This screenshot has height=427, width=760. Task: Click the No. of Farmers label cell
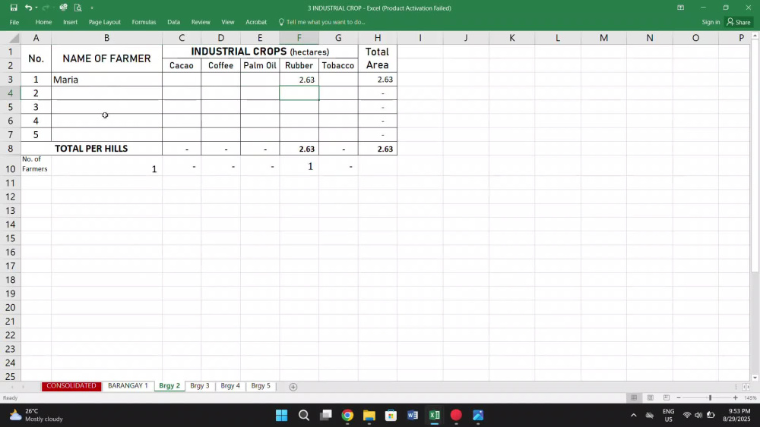point(36,165)
